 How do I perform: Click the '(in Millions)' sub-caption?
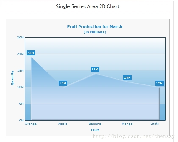[x=95, y=32]
